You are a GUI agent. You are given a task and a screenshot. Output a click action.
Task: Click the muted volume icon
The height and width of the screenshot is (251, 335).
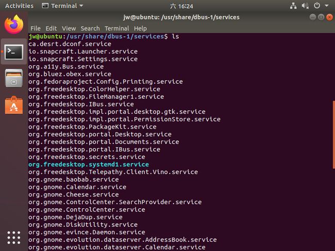[305, 6]
